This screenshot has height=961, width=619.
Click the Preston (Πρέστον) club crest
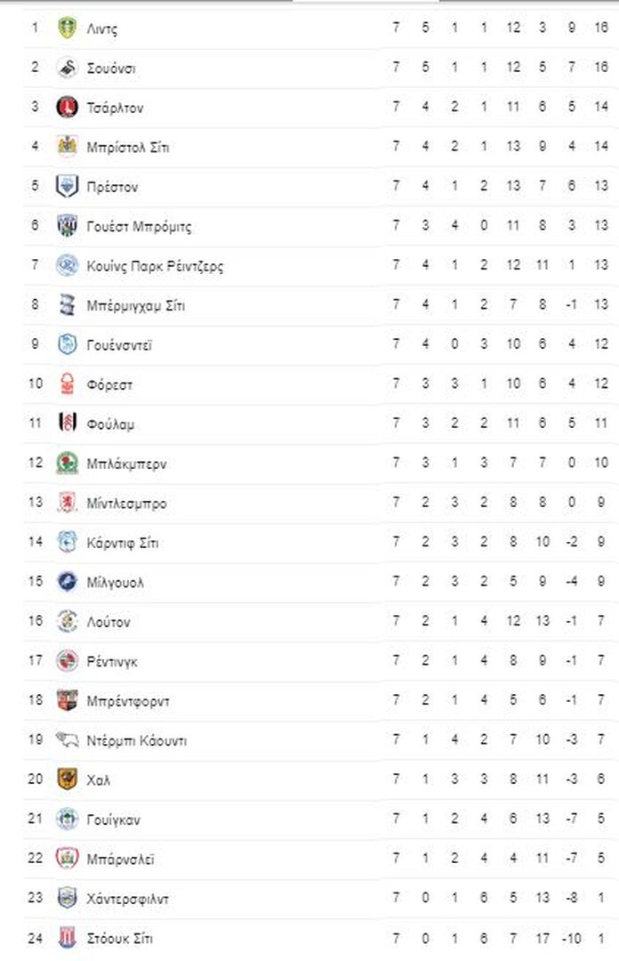point(67,186)
